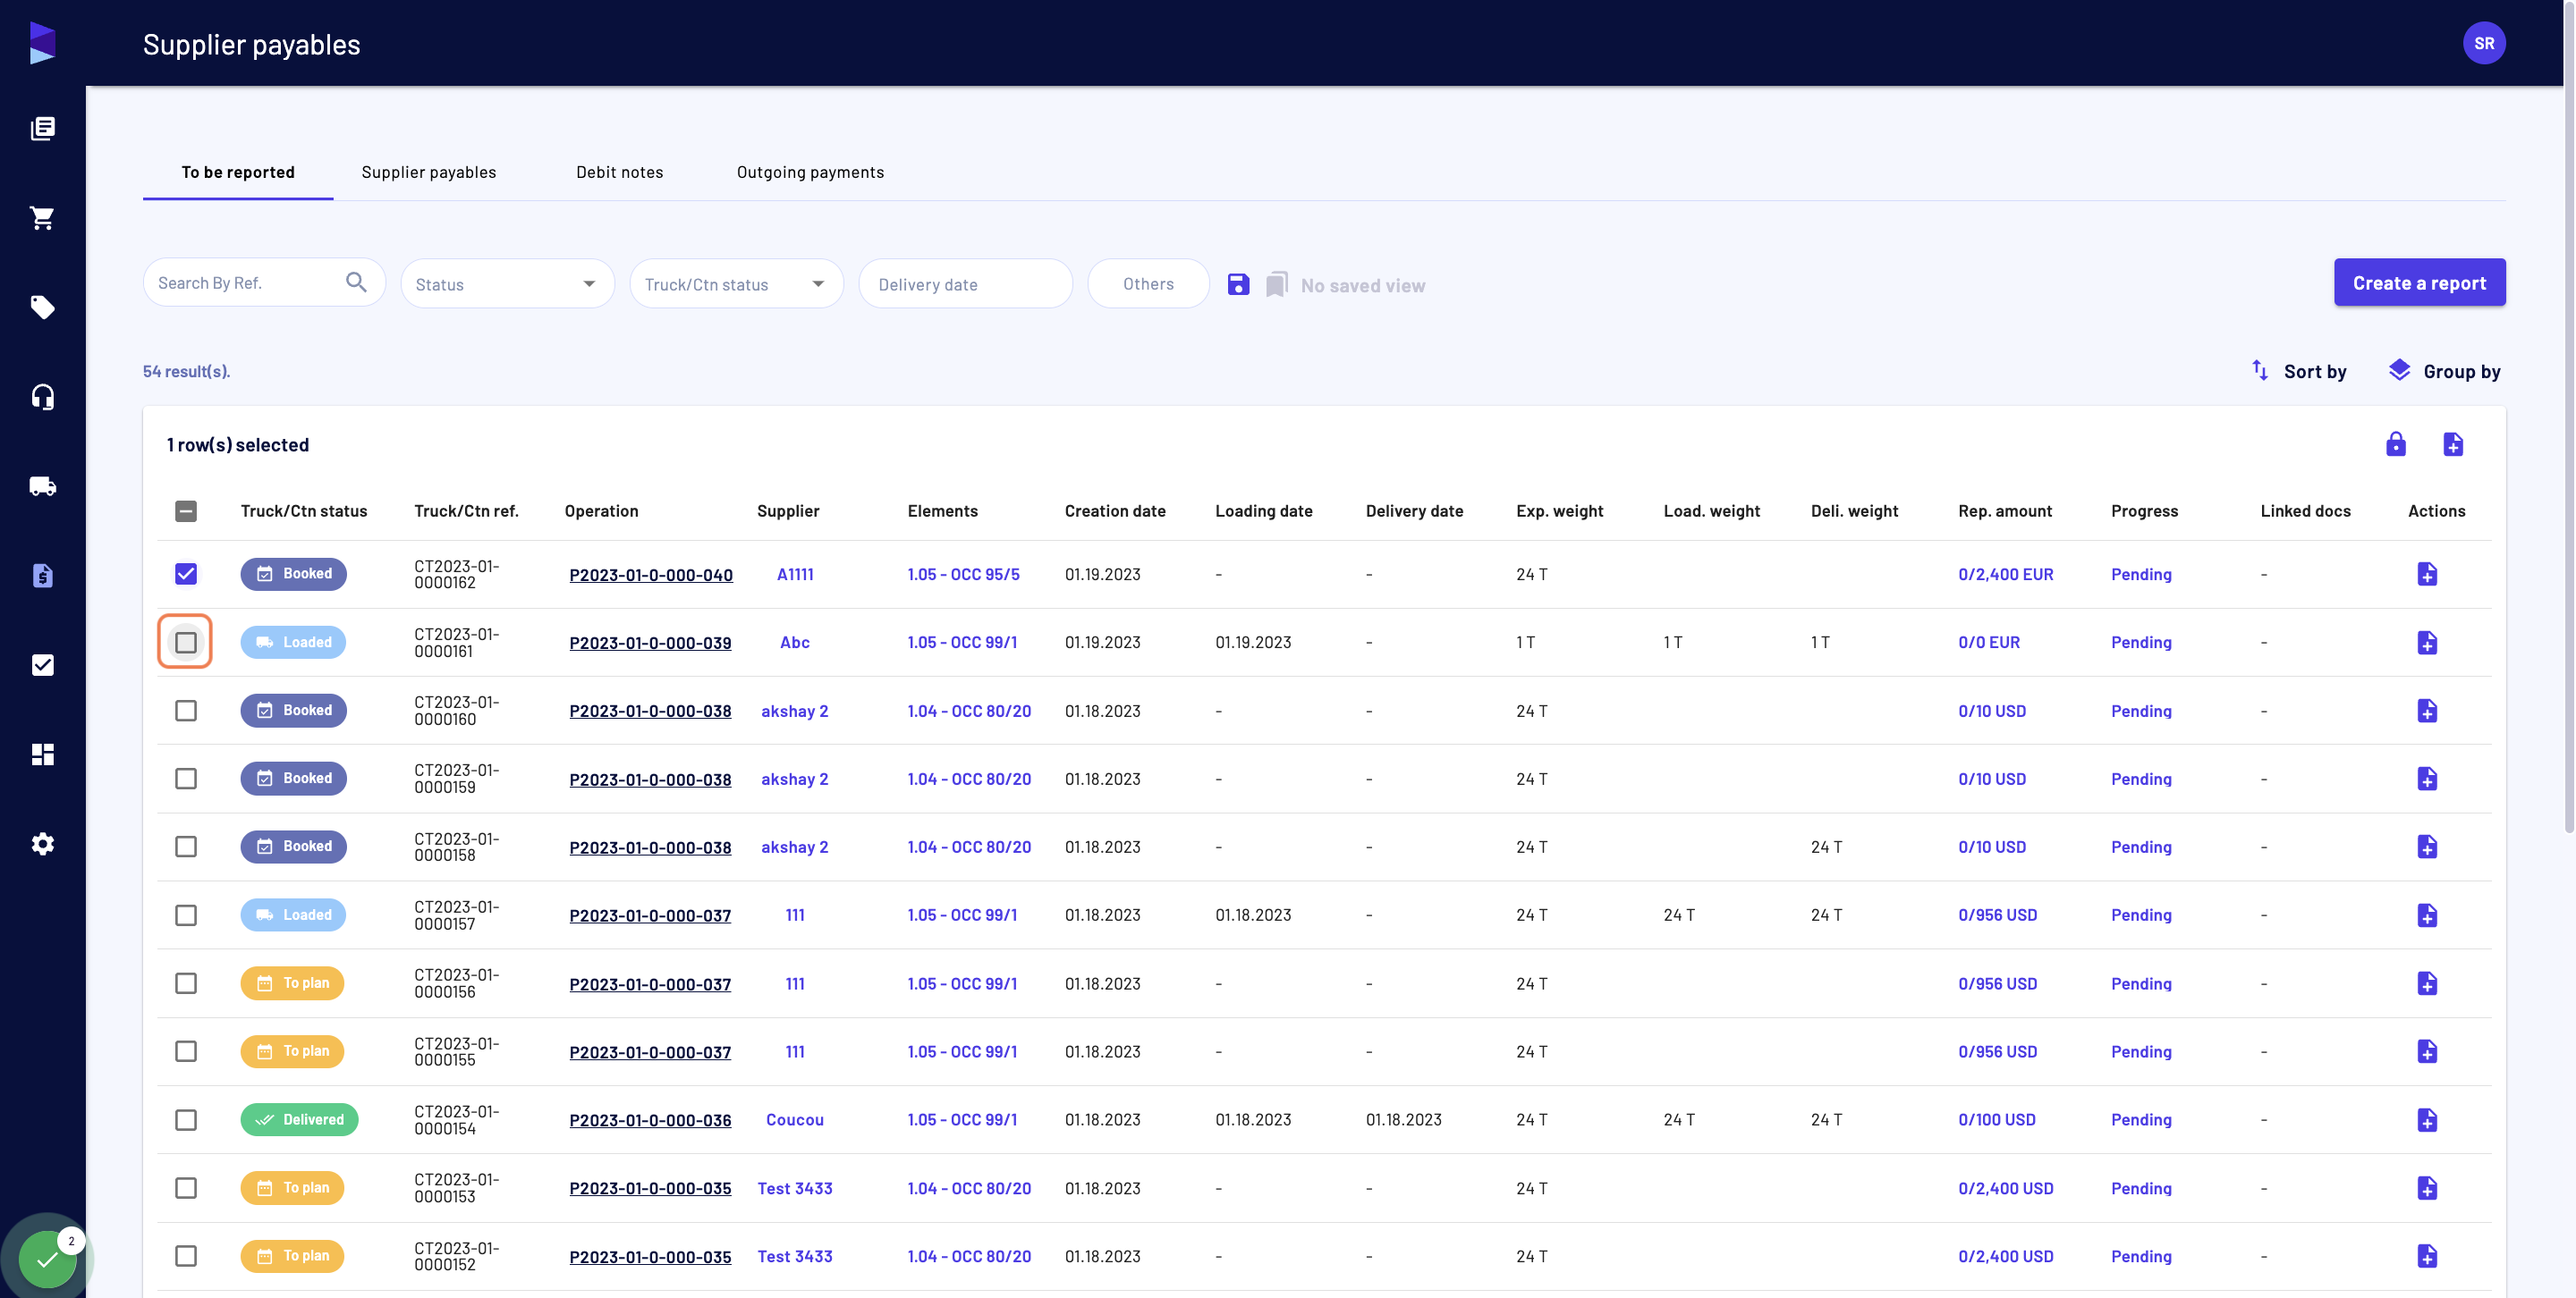
Task: Open operation link P2023-01-0-000-036
Action: click(x=650, y=1120)
